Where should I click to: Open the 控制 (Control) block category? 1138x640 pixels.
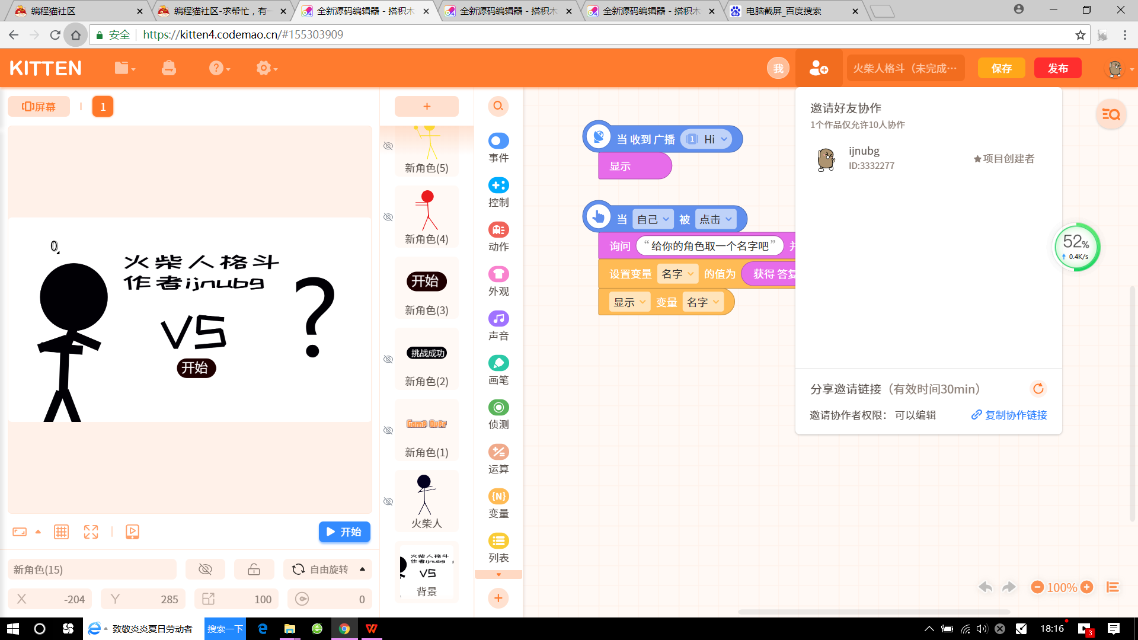(x=498, y=192)
